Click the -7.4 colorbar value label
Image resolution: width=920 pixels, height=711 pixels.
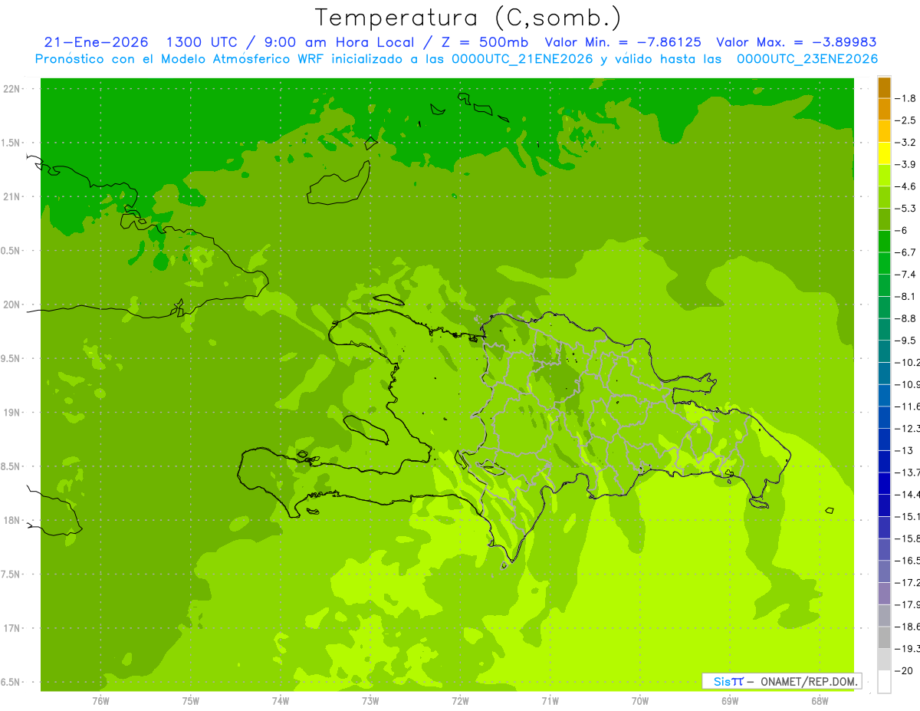(905, 275)
